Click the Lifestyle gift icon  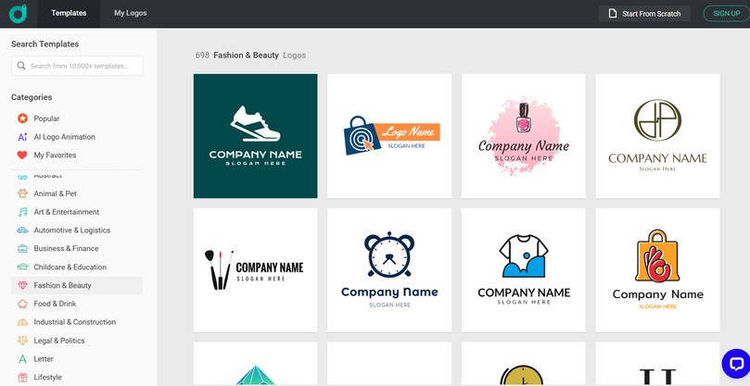(x=22, y=378)
